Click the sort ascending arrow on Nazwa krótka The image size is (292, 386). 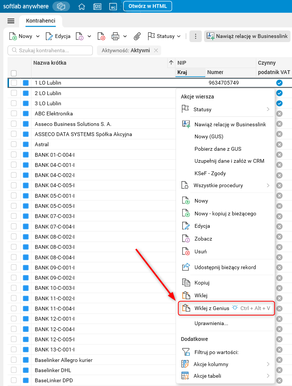[x=171, y=62]
